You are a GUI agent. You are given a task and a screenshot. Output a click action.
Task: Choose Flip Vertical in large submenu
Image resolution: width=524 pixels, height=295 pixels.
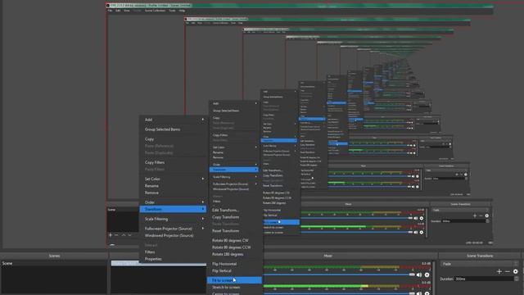(x=222, y=270)
